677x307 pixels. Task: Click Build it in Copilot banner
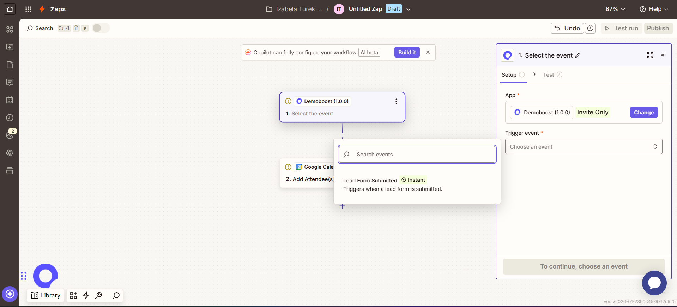coord(407,53)
